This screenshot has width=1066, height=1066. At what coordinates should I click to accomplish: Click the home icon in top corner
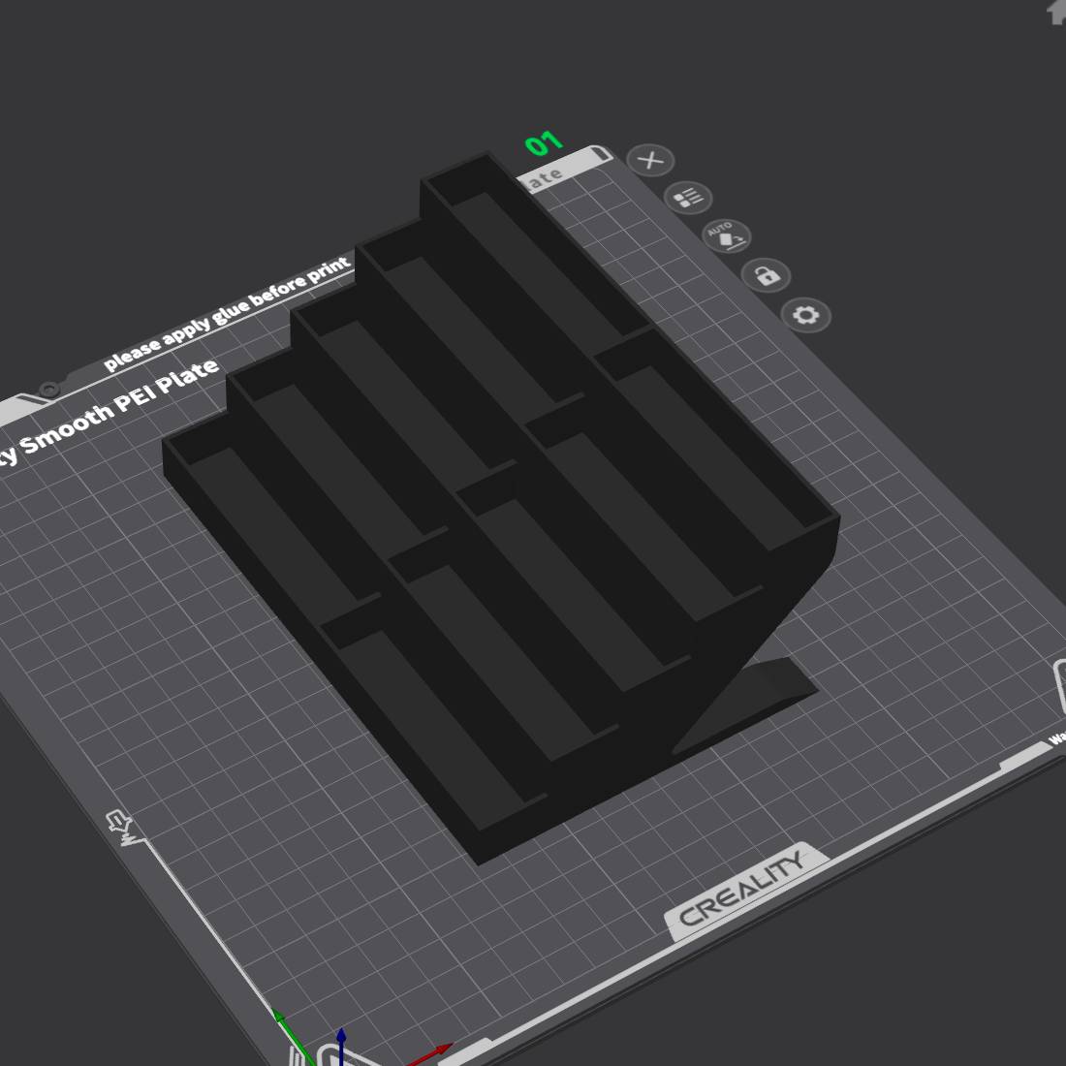pos(1057,12)
